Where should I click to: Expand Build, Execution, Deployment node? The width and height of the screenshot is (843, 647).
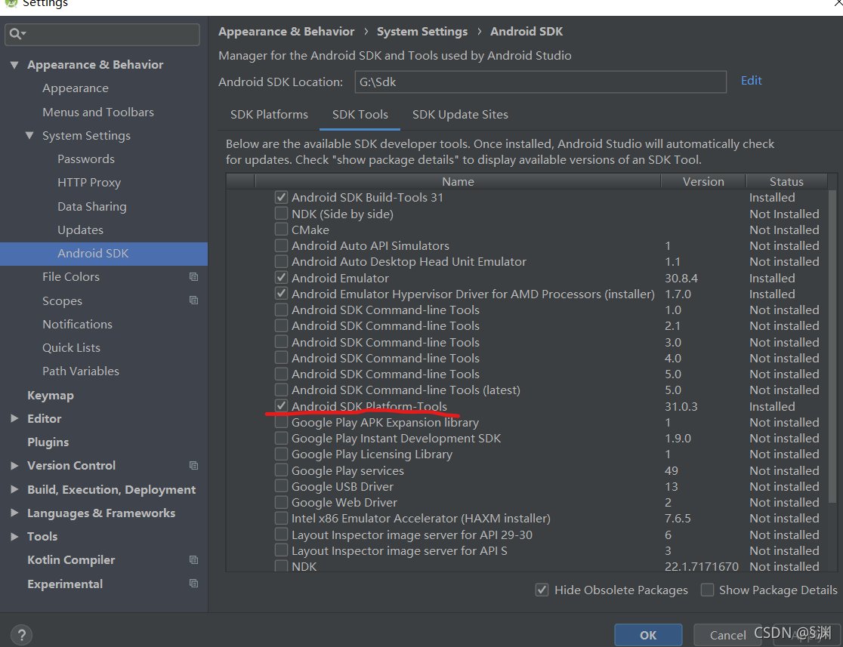(14, 489)
